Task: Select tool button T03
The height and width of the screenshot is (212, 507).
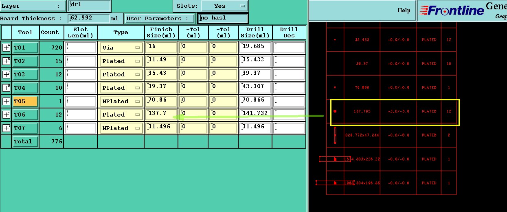Action: click(x=25, y=74)
